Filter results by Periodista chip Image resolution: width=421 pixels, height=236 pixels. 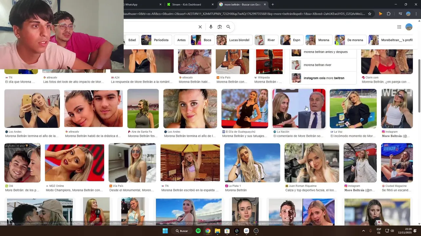tap(157, 40)
